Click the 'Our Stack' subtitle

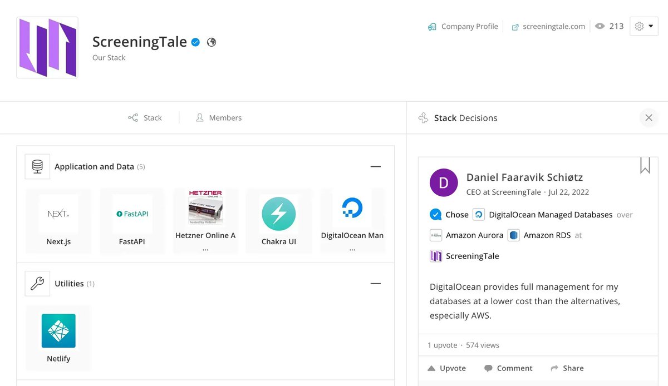[x=109, y=57]
